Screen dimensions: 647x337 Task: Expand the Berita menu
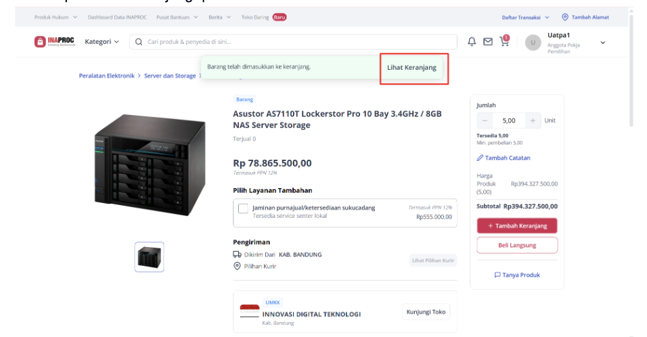point(219,18)
